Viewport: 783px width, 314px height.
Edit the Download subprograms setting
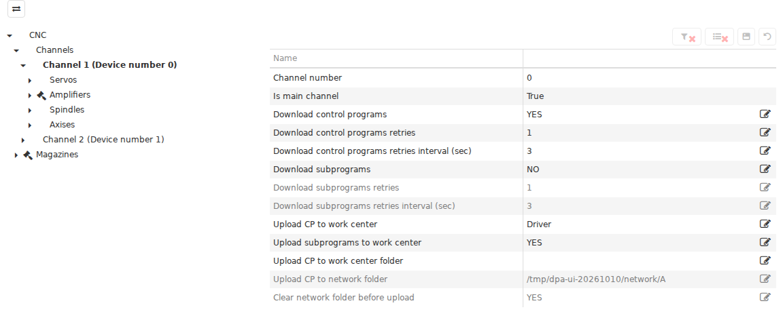765,169
